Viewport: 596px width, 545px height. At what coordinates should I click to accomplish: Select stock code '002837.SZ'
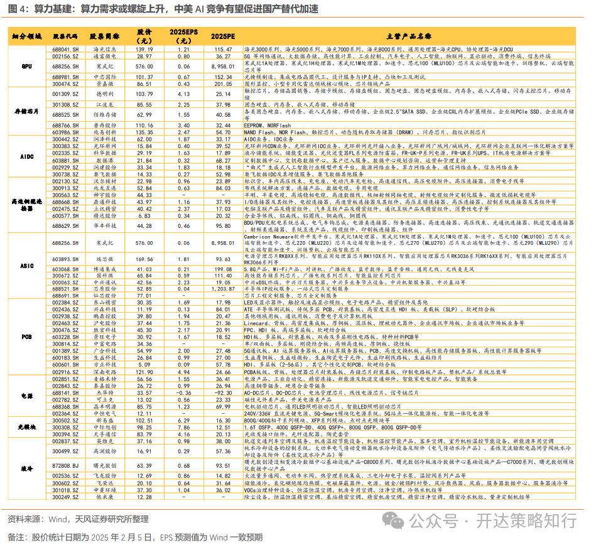65,441
